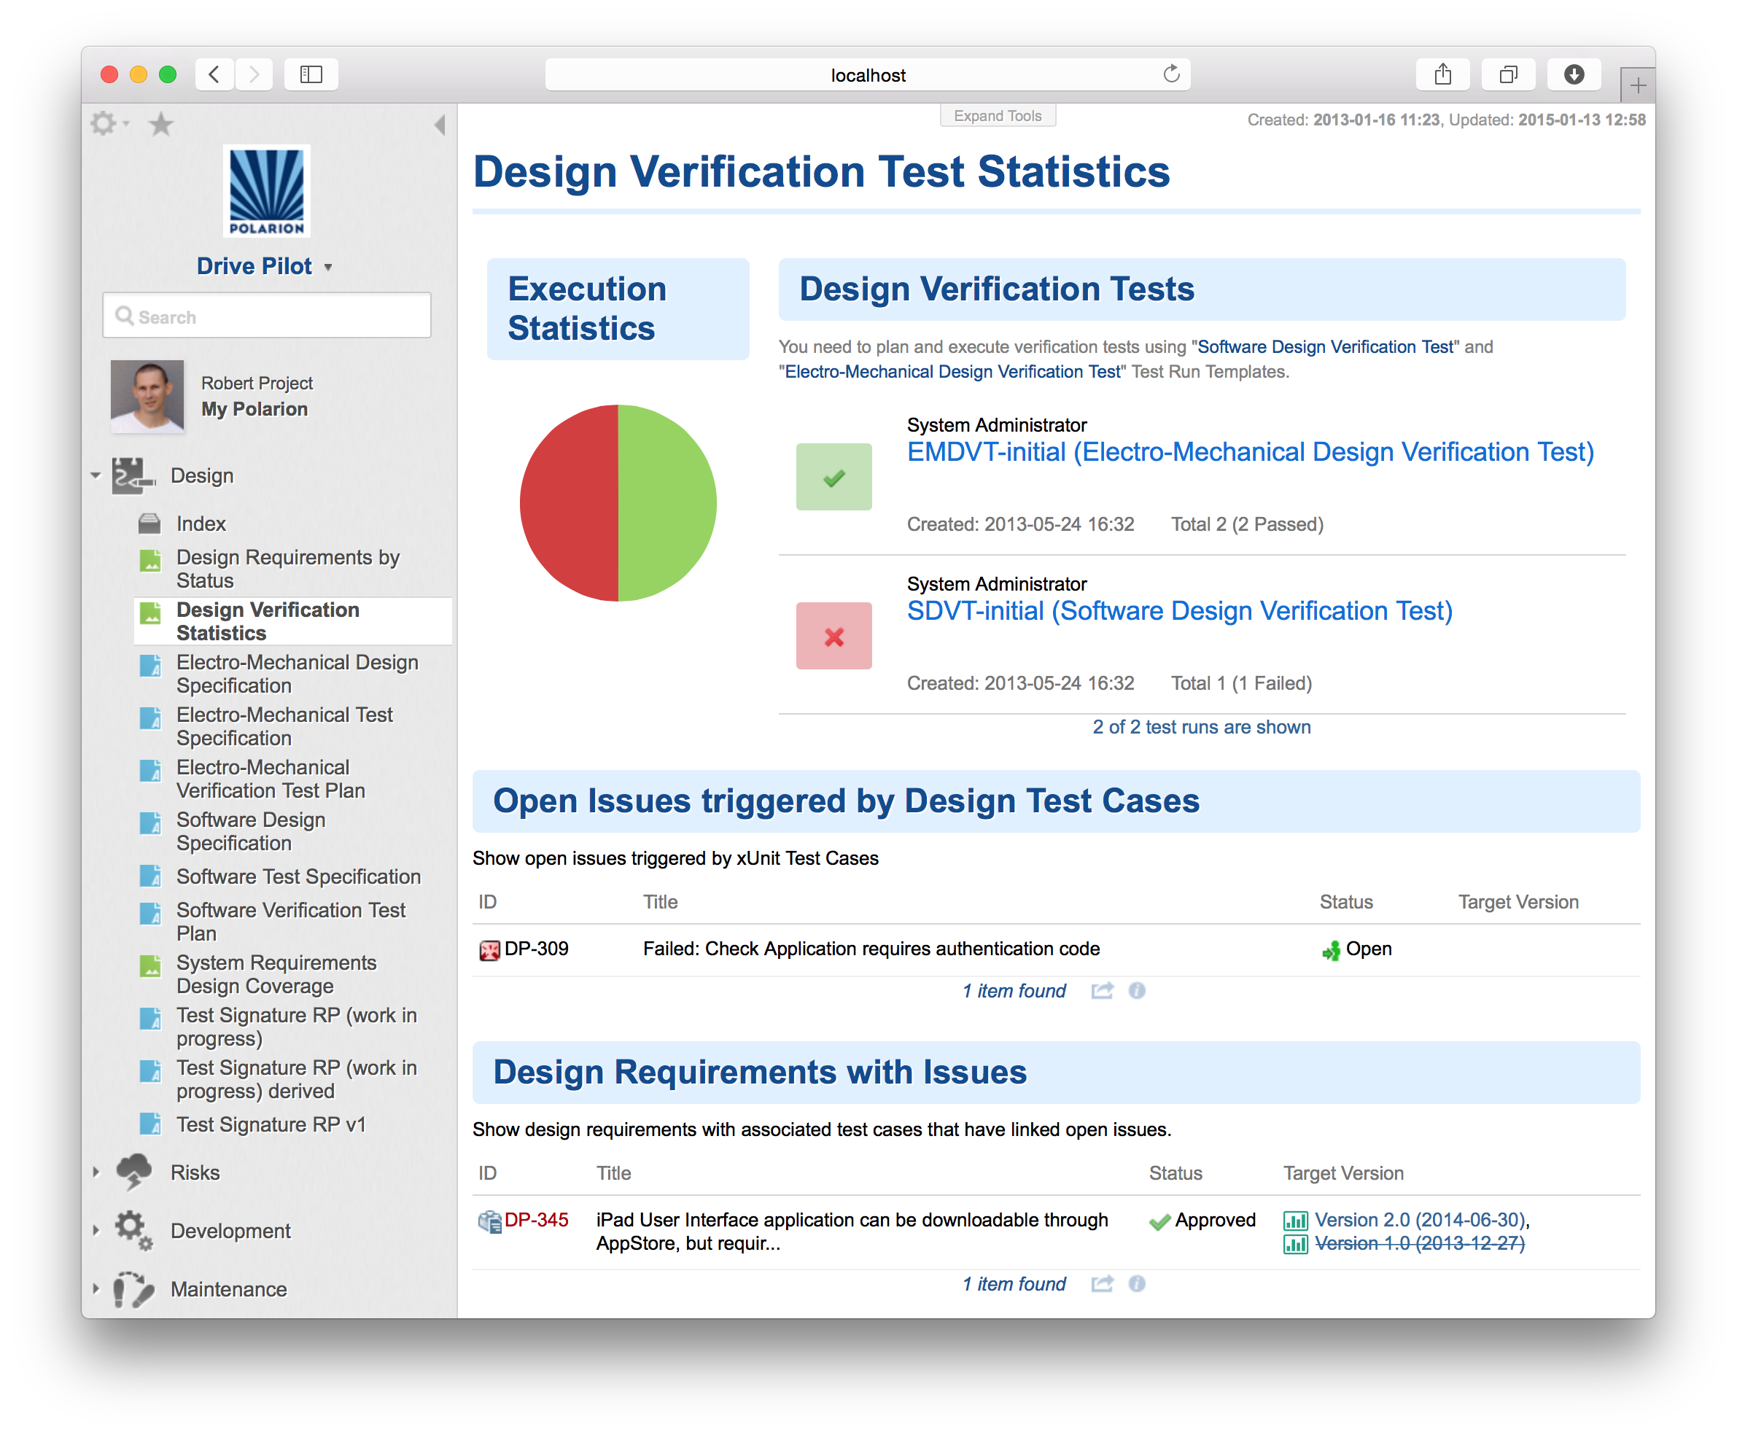The image size is (1737, 1435).
Task: Click the Risks storm cloud icon
Action: click(x=135, y=1171)
